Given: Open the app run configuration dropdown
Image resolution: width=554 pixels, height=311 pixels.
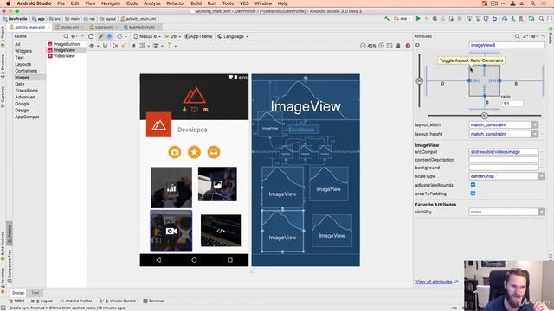Looking at the screenshot, I should pyautogui.click(x=403, y=19).
